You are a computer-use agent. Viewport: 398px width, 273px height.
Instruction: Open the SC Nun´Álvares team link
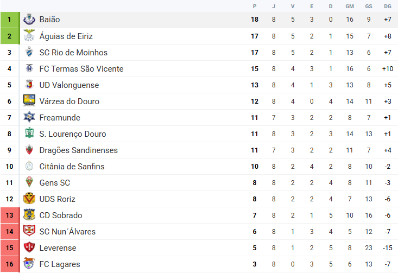[x=67, y=232]
